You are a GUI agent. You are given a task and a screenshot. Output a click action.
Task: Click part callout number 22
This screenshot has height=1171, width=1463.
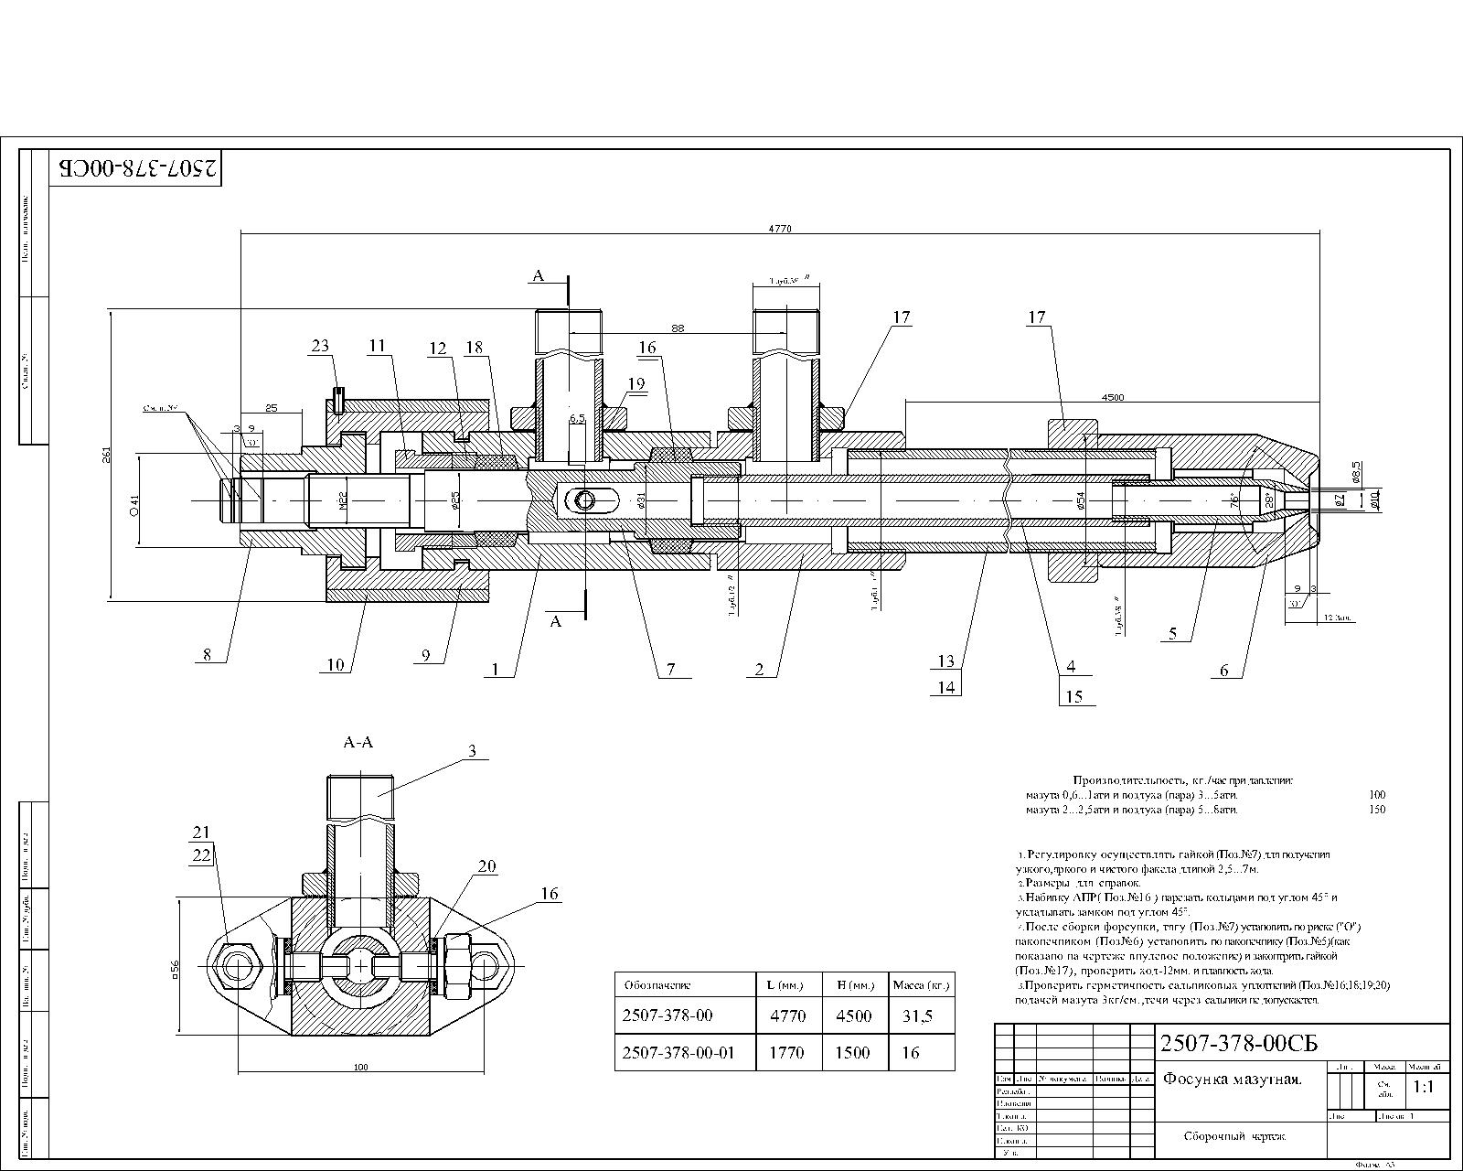(x=200, y=854)
